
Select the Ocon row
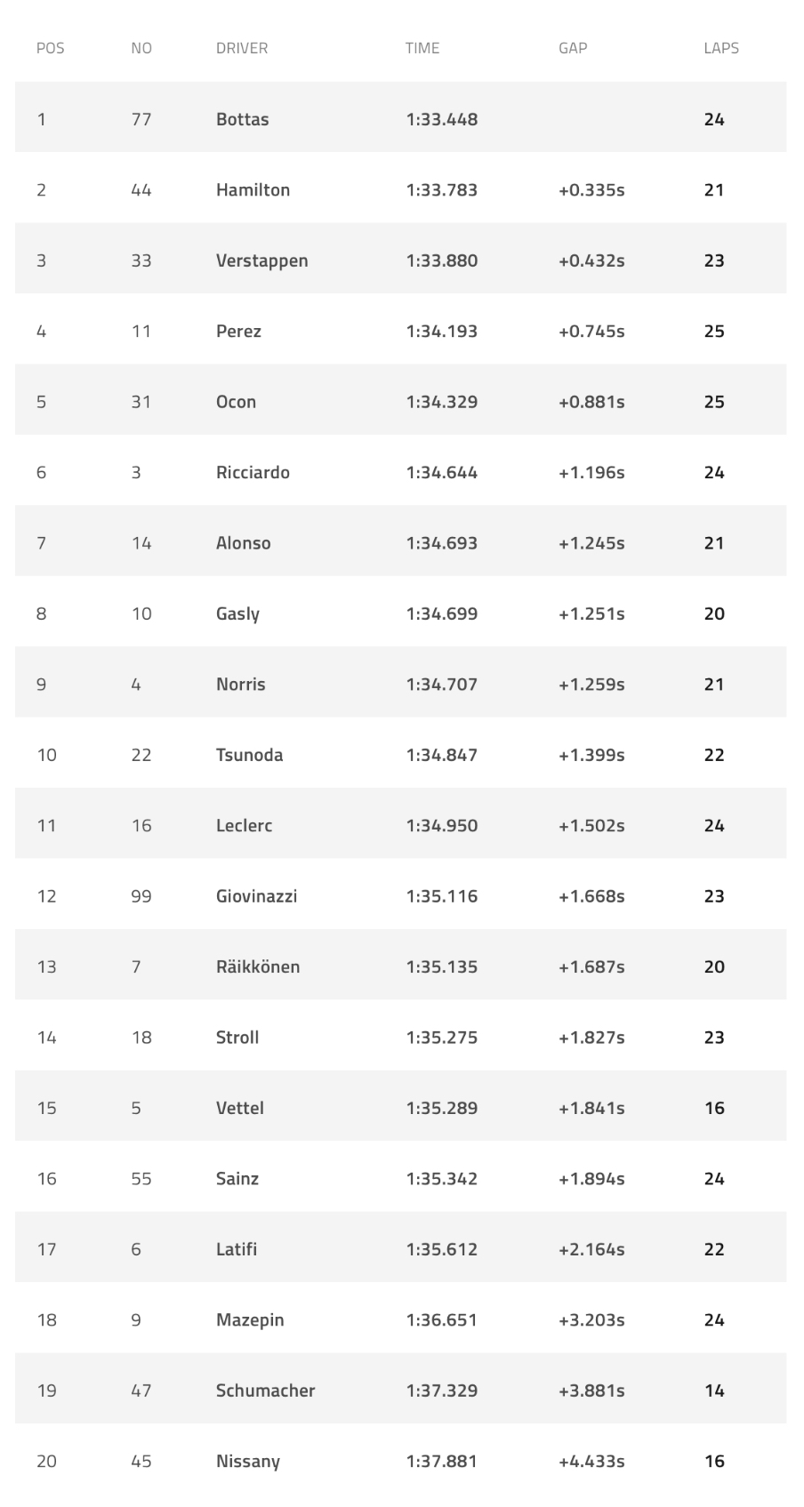tap(401, 402)
